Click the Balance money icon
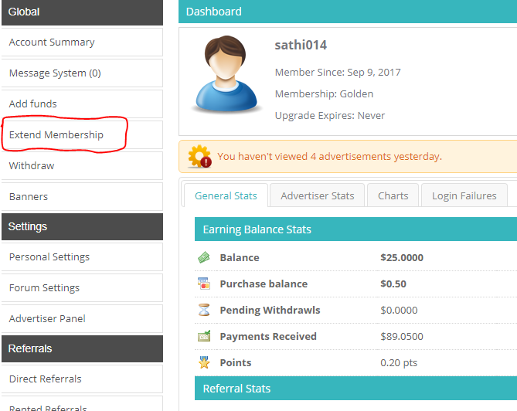Image resolution: width=517 pixels, height=411 pixels. (204, 257)
